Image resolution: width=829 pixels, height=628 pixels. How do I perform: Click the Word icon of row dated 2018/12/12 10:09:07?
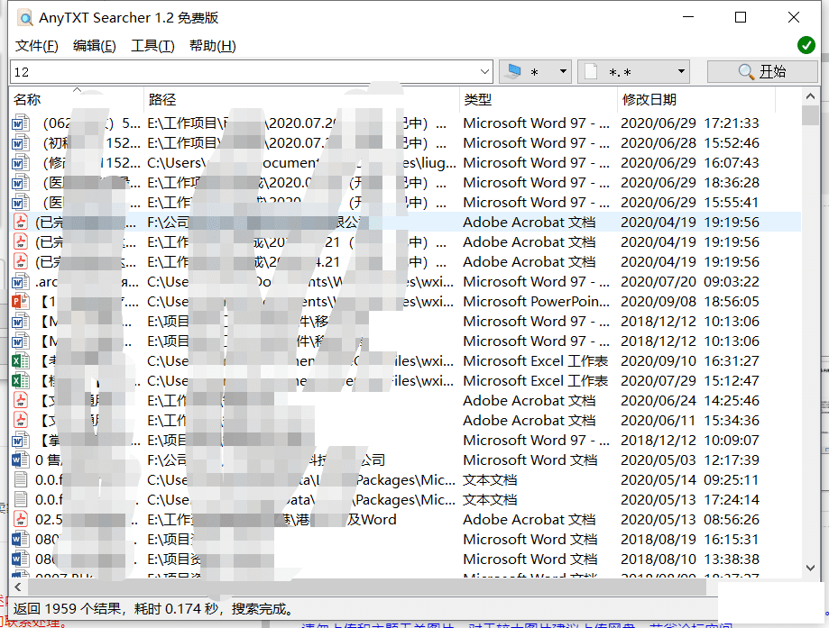(x=20, y=440)
